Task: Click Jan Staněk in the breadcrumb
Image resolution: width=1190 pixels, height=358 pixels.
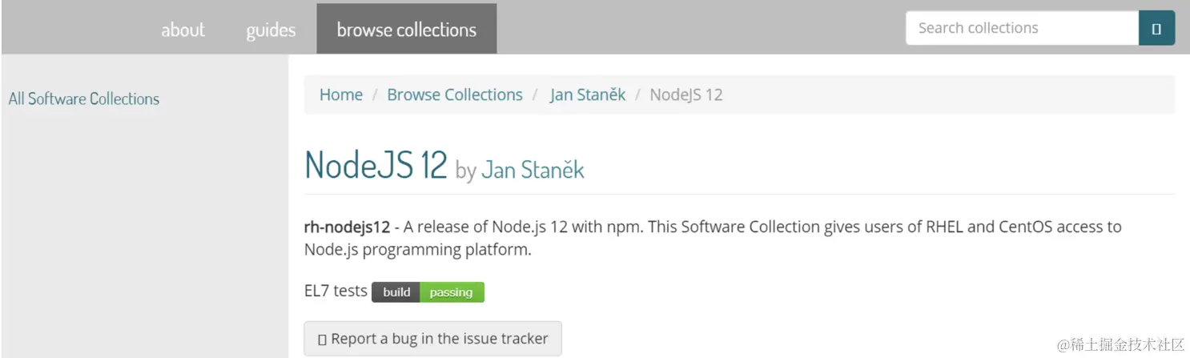Action: click(x=588, y=95)
